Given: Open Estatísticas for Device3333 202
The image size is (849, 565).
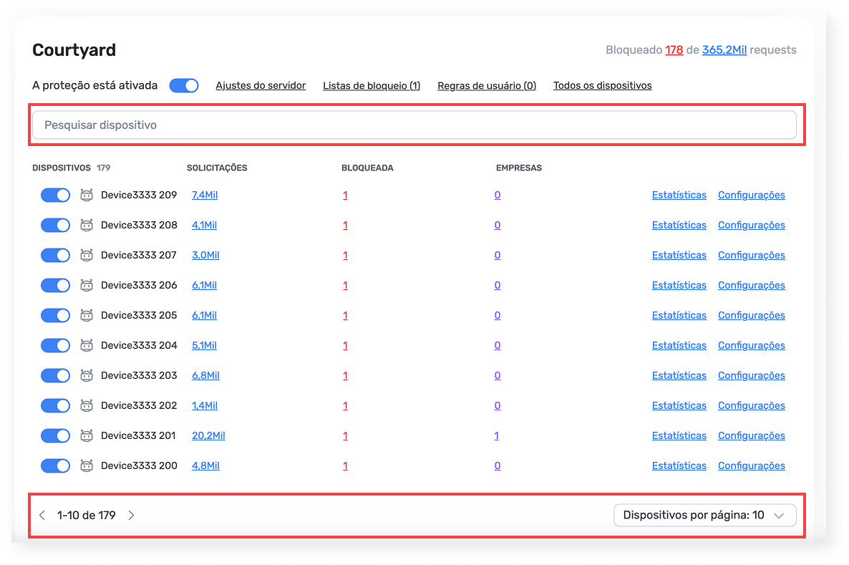Looking at the screenshot, I should 679,405.
